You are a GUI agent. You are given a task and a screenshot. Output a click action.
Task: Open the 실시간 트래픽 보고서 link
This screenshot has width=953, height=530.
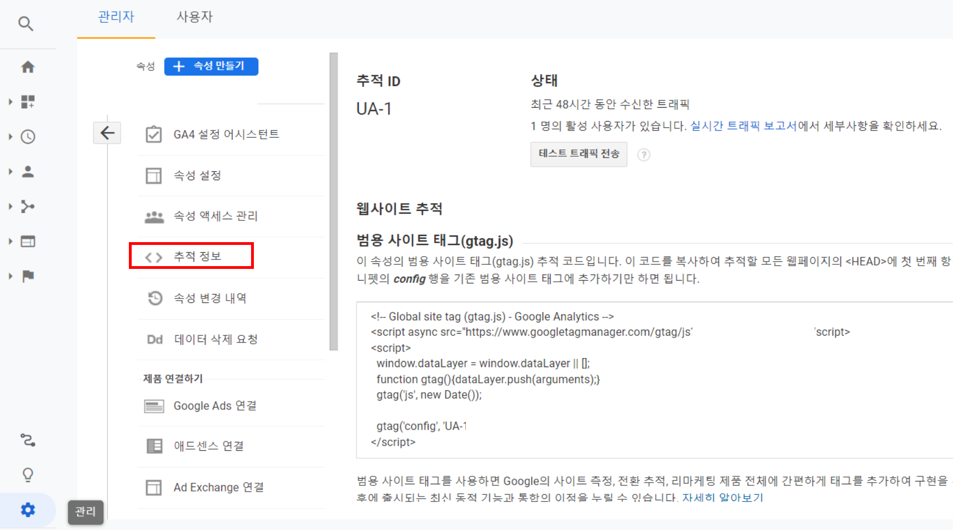coord(744,126)
